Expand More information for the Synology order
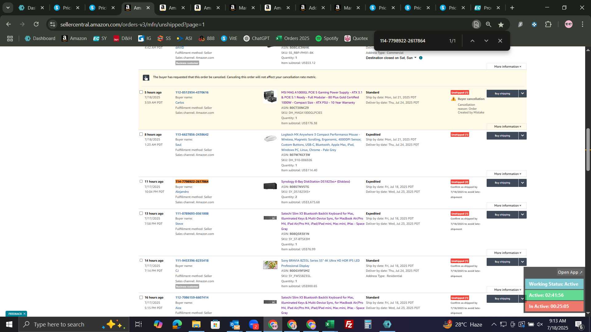Screen dimensions: 591x332 tap(507, 206)
